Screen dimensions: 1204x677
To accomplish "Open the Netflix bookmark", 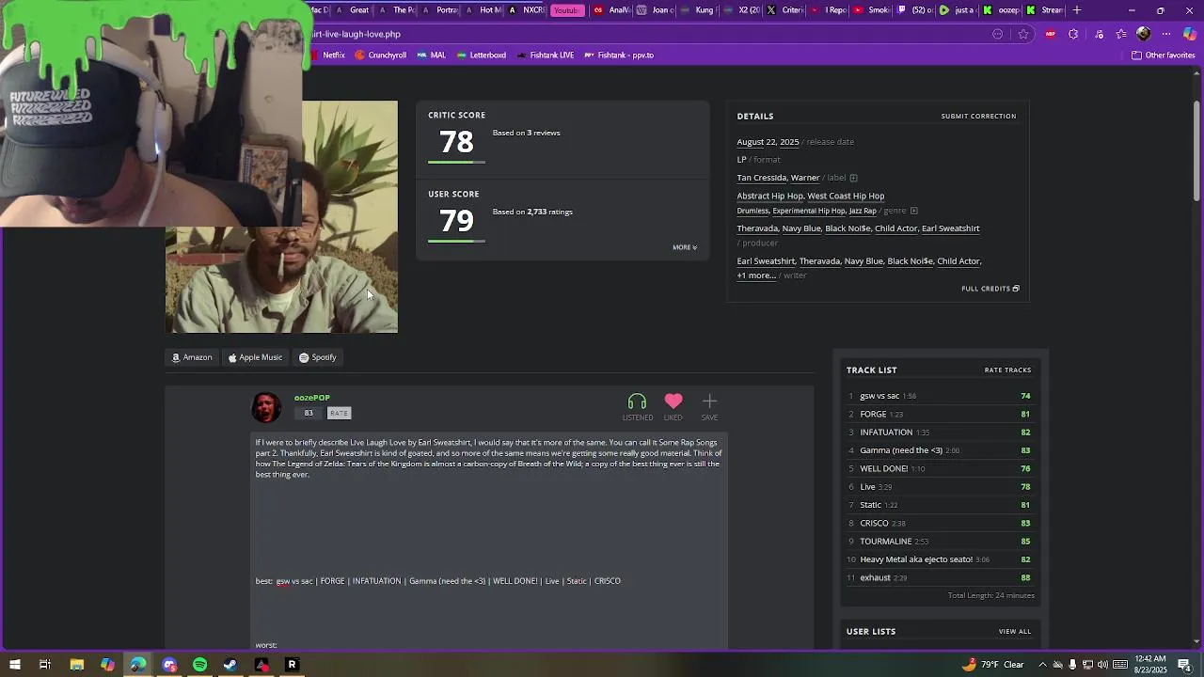I will coord(328,55).
